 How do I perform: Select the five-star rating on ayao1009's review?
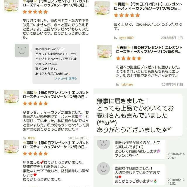(x=127, y=15)
